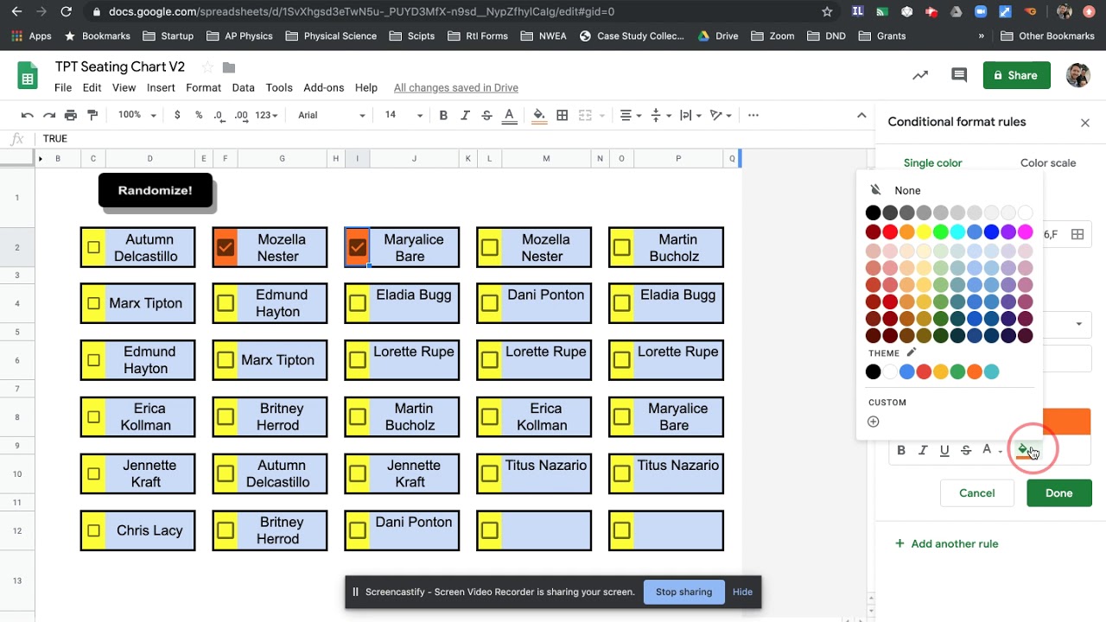Open the font size 14 dropdown

pyautogui.click(x=404, y=115)
